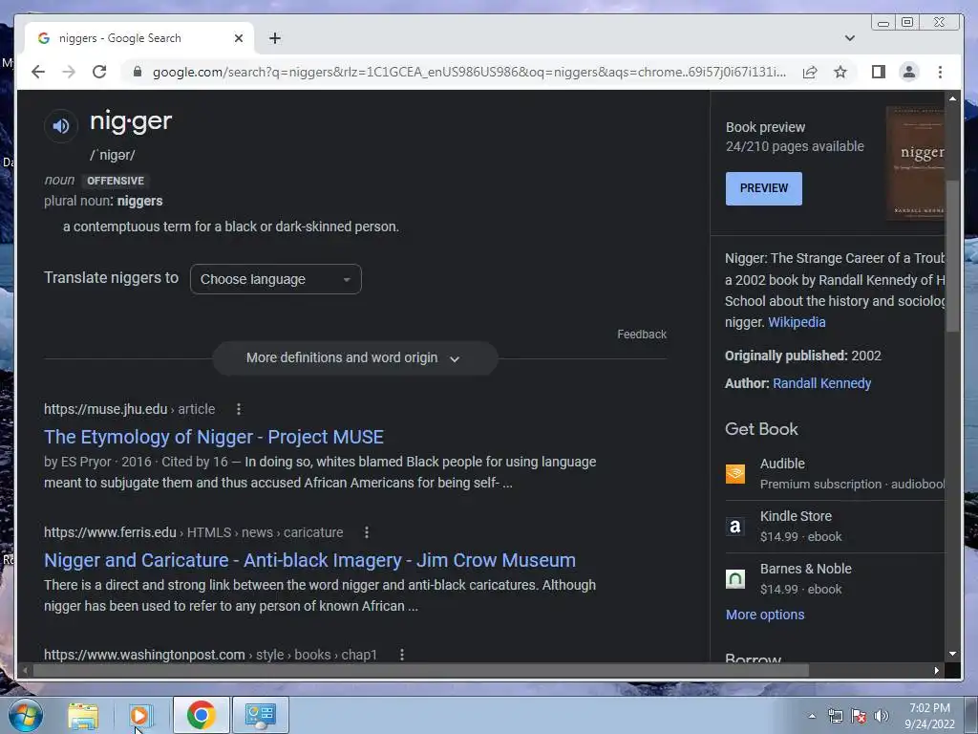This screenshot has width=978, height=734.
Task: Click the address bar URL
Action: tap(469, 72)
